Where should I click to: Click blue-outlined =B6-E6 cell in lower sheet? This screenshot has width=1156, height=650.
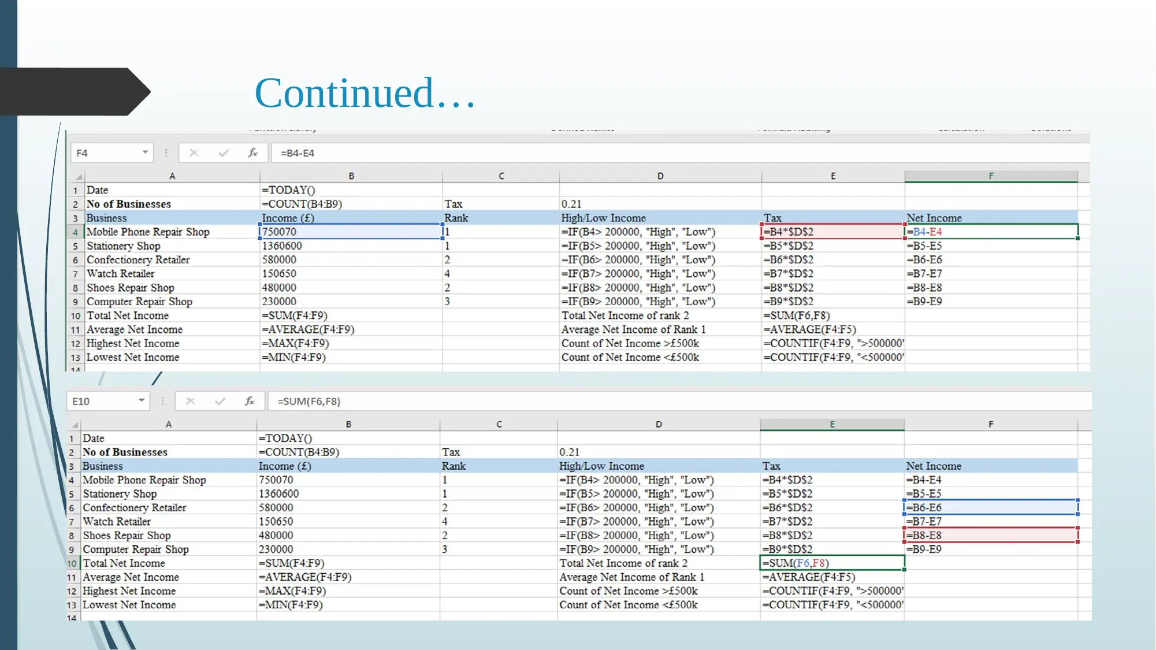(991, 507)
